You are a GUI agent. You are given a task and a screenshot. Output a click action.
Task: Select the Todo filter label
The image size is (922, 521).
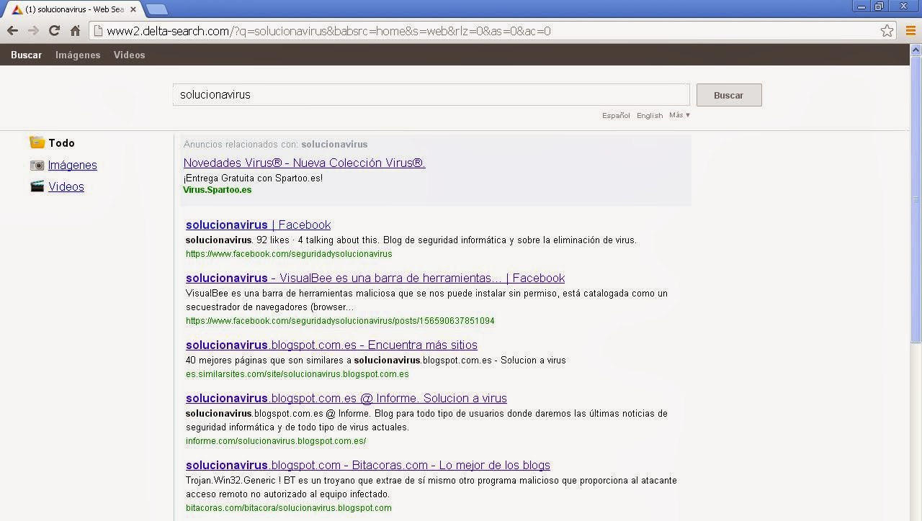pos(62,143)
